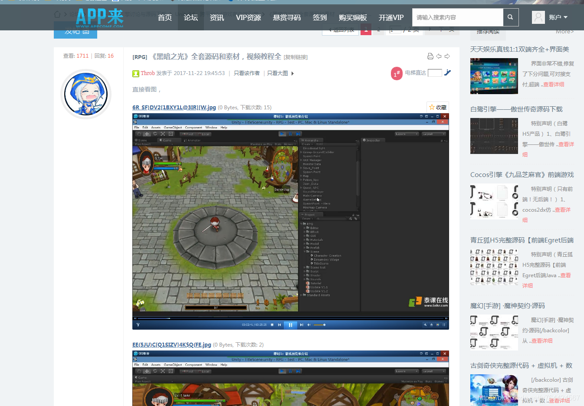Image resolution: width=584 pixels, height=406 pixels.
Task: Open the 开通VIP page
Action: 391,17
